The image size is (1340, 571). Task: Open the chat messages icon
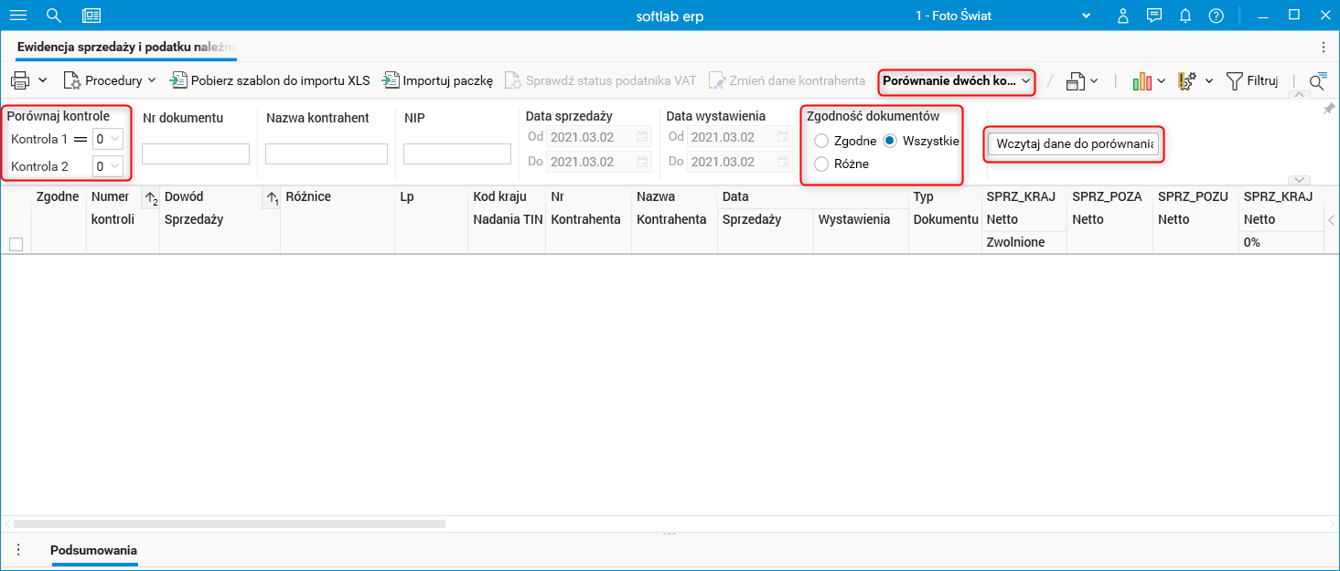point(1154,16)
